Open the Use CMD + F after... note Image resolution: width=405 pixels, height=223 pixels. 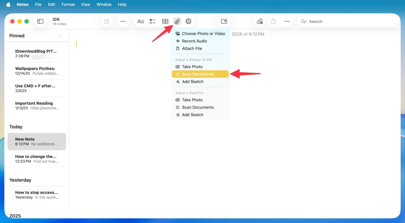coord(37,88)
